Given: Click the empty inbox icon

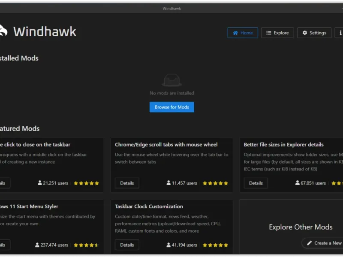Looking at the screenshot, I should click(x=172, y=80).
